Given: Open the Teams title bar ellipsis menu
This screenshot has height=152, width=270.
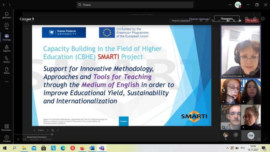Looking at the screenshot, I should point(230,5).
